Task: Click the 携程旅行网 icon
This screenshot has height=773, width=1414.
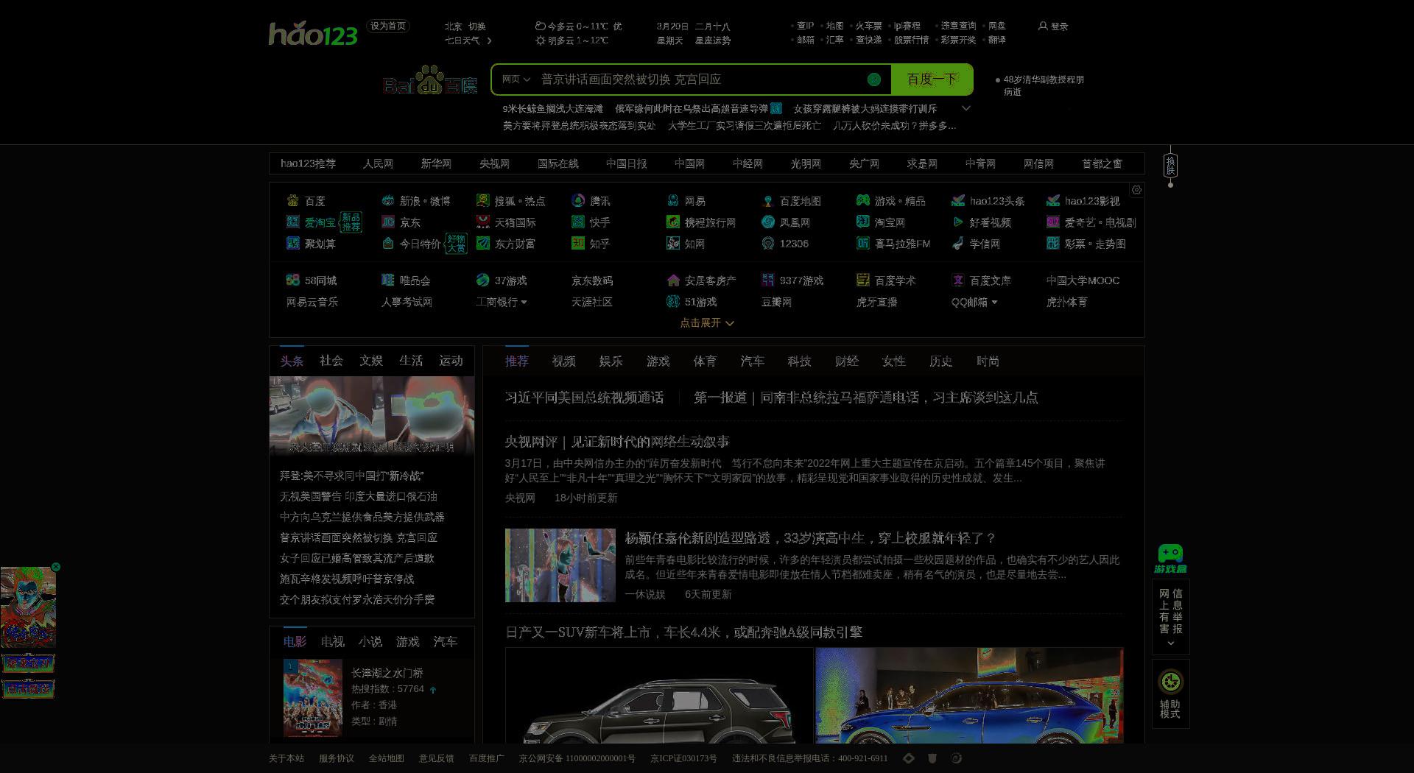Action: (672, 222)
